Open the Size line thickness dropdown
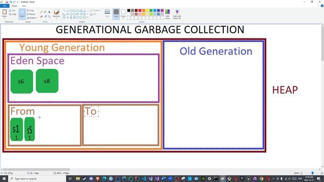Viewport: 324px width, 182px height. coord(107,14)
